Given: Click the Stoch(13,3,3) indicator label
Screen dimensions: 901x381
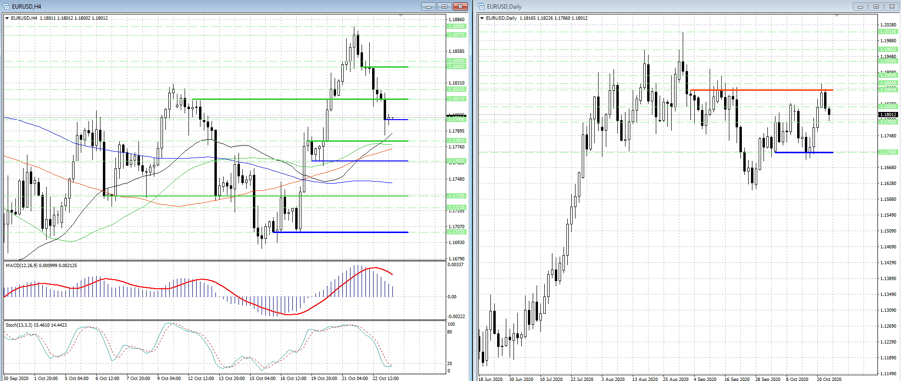Looking at the screenshot, I should pos(36,325).
